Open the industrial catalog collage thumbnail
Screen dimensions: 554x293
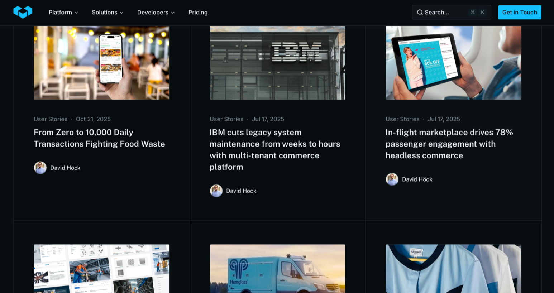[x=101, y=269]
